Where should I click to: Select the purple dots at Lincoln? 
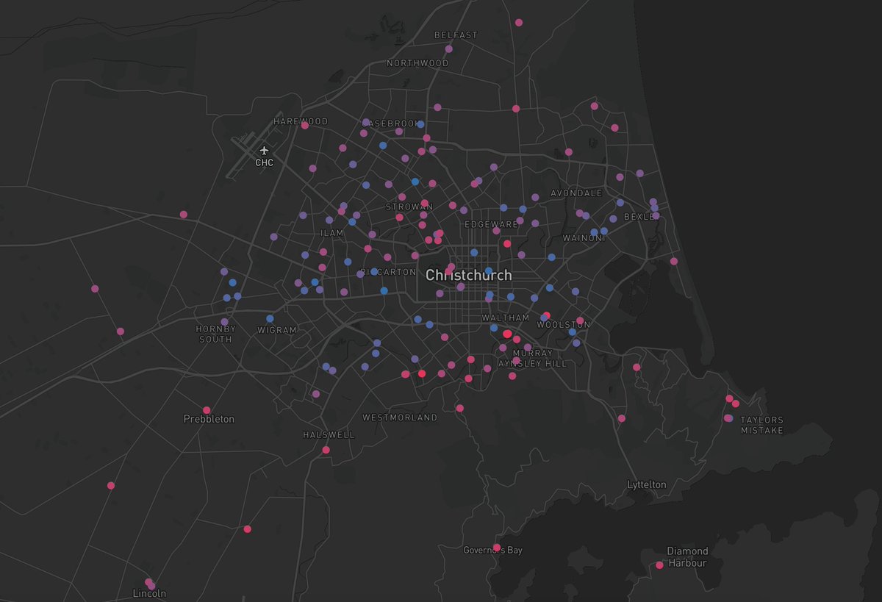(150, 584)
